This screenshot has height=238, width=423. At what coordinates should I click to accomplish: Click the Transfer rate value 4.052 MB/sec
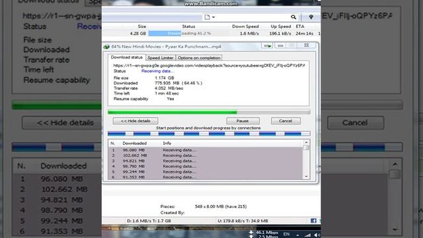tap(169, 88)
